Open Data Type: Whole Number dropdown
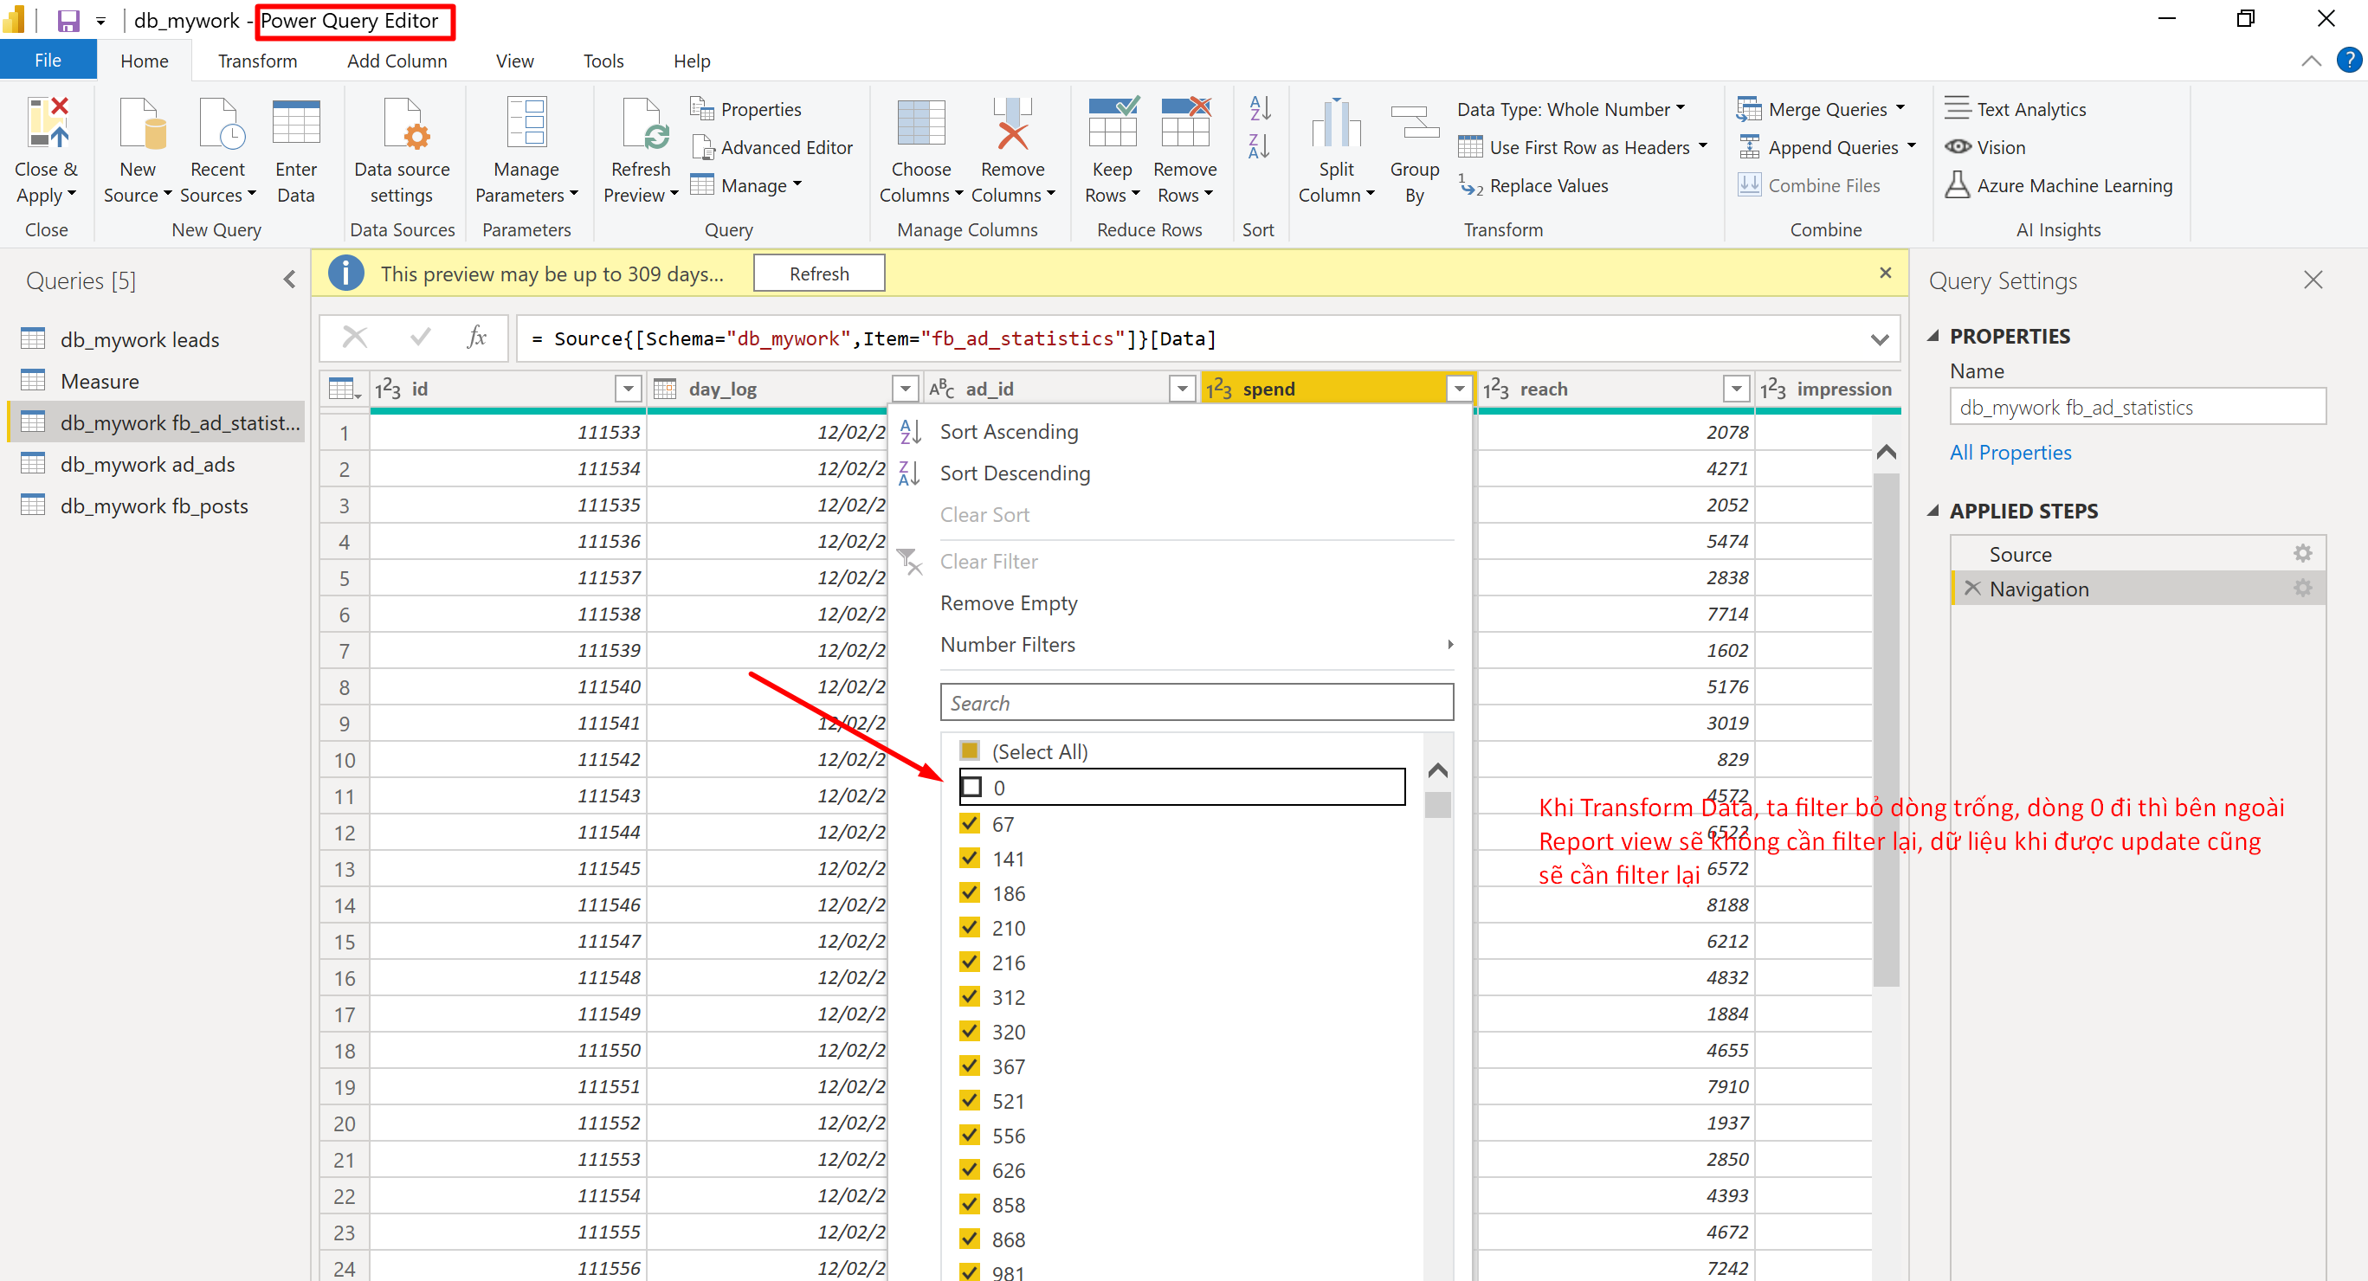Viewport: 2368px width, 1281px height. 1571,109
